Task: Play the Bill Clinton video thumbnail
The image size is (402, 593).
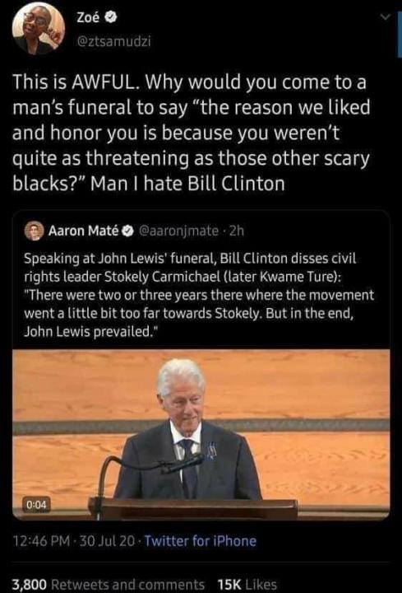Action: pos(201,435)
